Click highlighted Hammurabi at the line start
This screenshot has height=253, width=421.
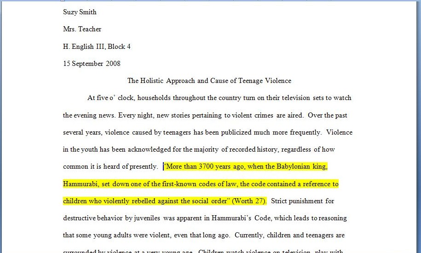tap(81, 184)
